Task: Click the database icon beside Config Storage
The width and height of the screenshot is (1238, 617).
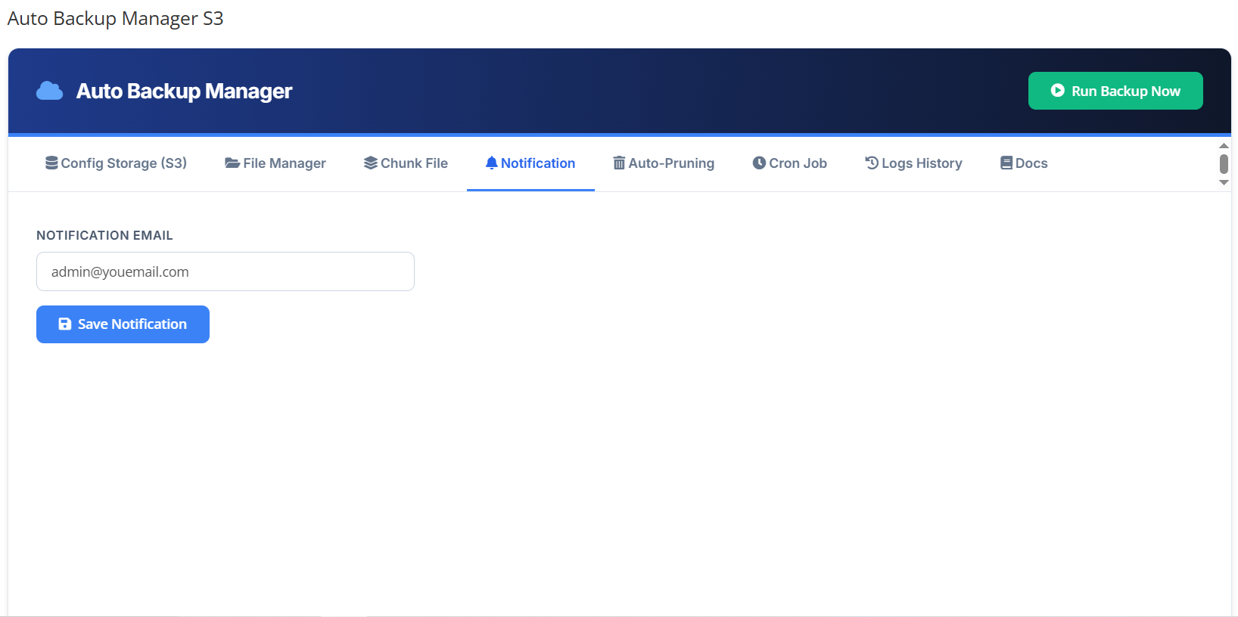Action: click(x=51, y=163)
